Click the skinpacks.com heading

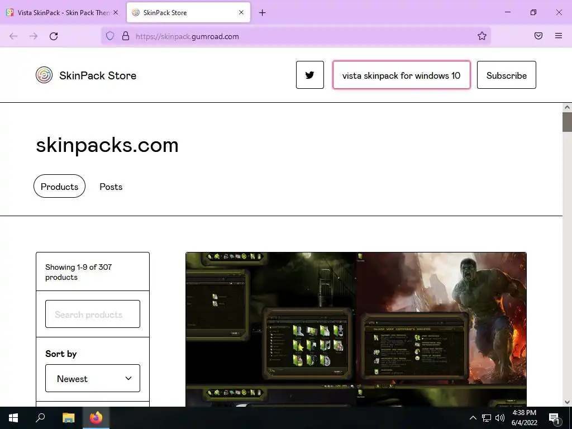click(107, 145)
